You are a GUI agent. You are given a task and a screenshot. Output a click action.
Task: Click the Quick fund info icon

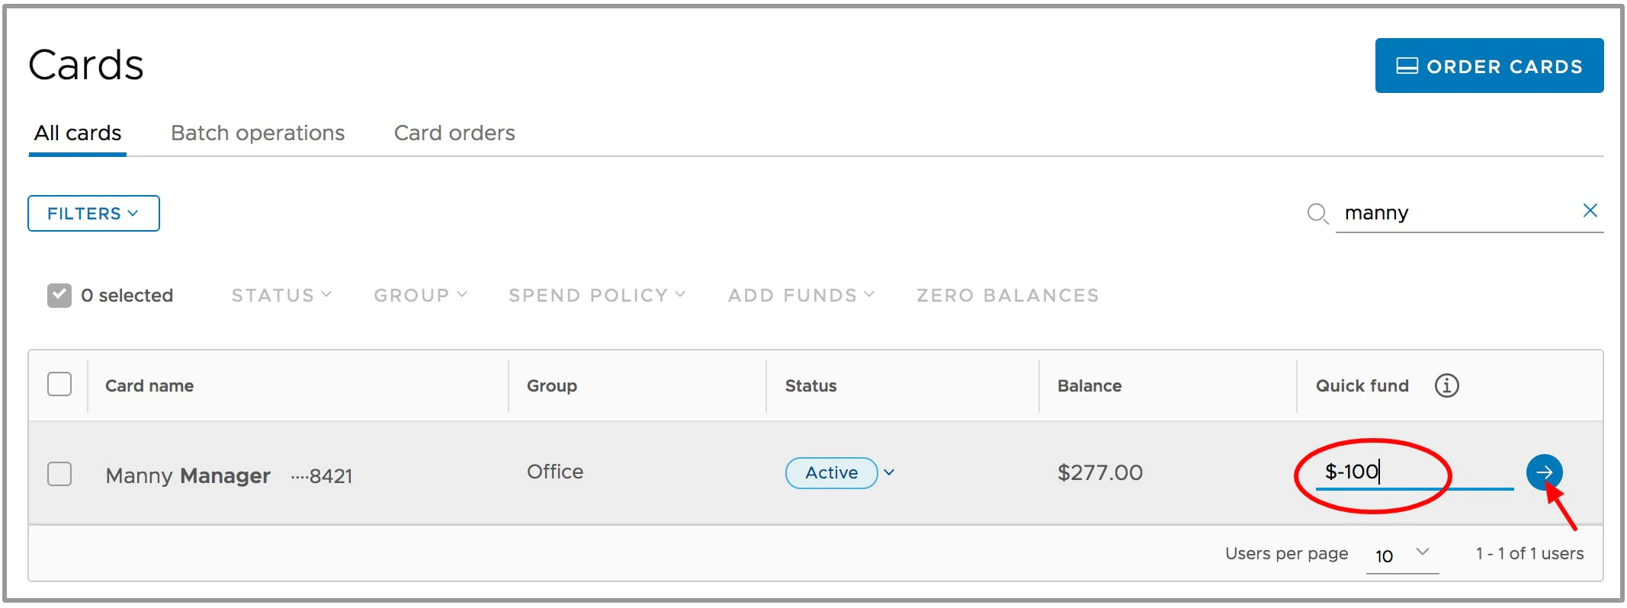(x=1446, y=386)
